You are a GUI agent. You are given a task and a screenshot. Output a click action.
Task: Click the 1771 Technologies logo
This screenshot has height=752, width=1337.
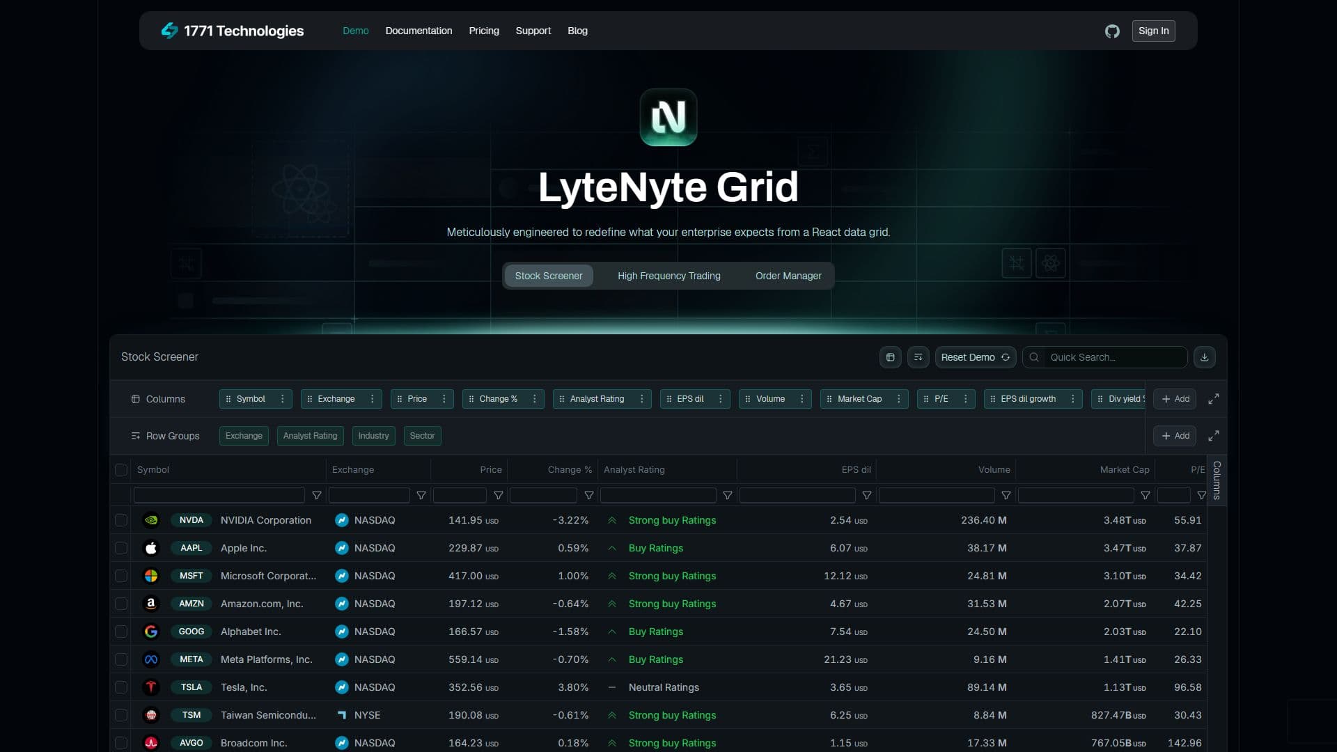(233, 31)
